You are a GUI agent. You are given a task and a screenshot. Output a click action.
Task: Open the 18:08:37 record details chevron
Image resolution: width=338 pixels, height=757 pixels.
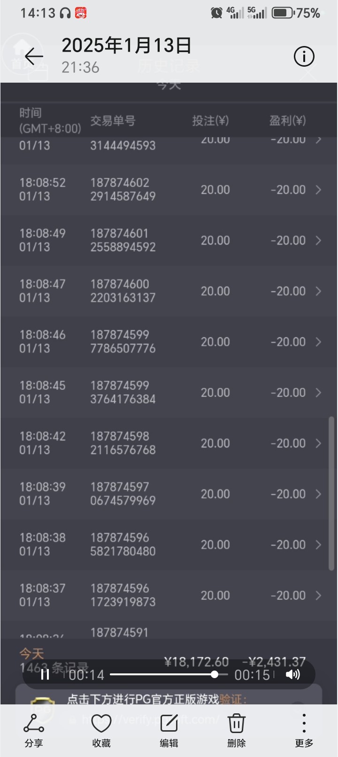pyautogui.click(x=319, y=595)
